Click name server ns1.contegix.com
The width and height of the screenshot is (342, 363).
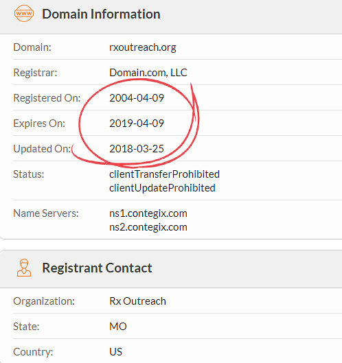tap(148, 213)
